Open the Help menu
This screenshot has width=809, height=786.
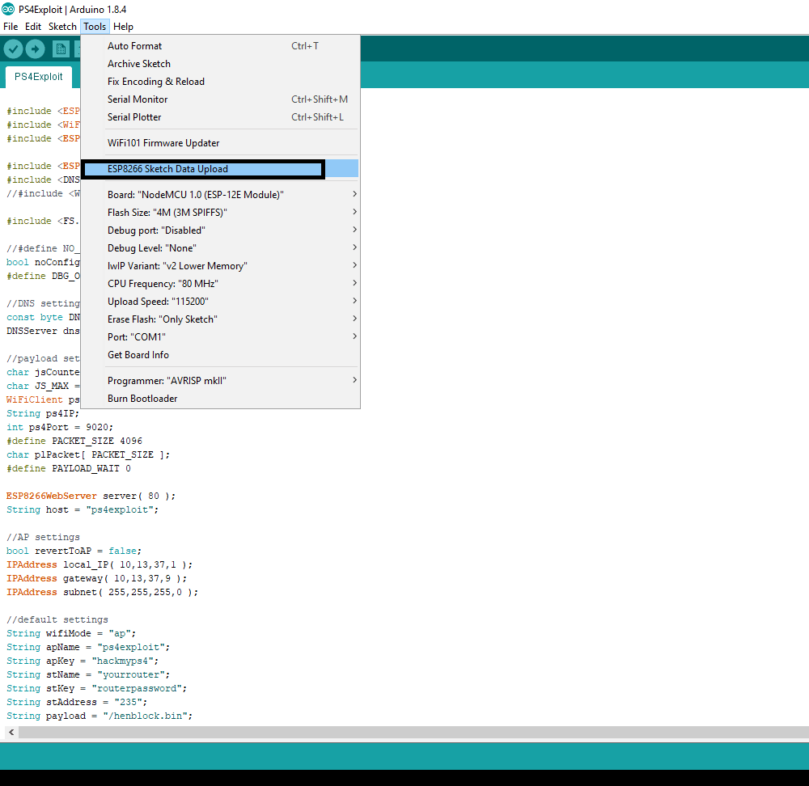pyautogui.click(x=123, y=27)
